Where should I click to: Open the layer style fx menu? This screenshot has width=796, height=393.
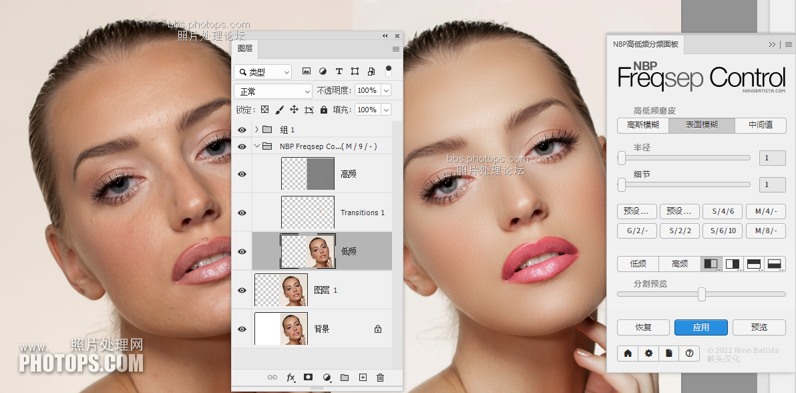(x=291, y=377)
